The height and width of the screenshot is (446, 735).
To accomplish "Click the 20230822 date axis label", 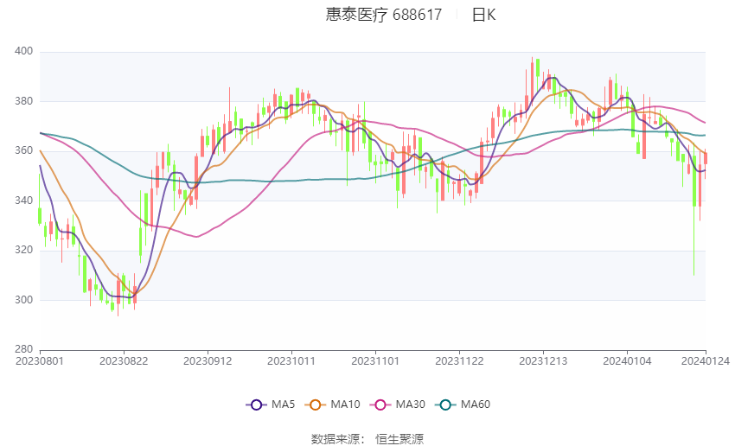I will tap(124, 361).
